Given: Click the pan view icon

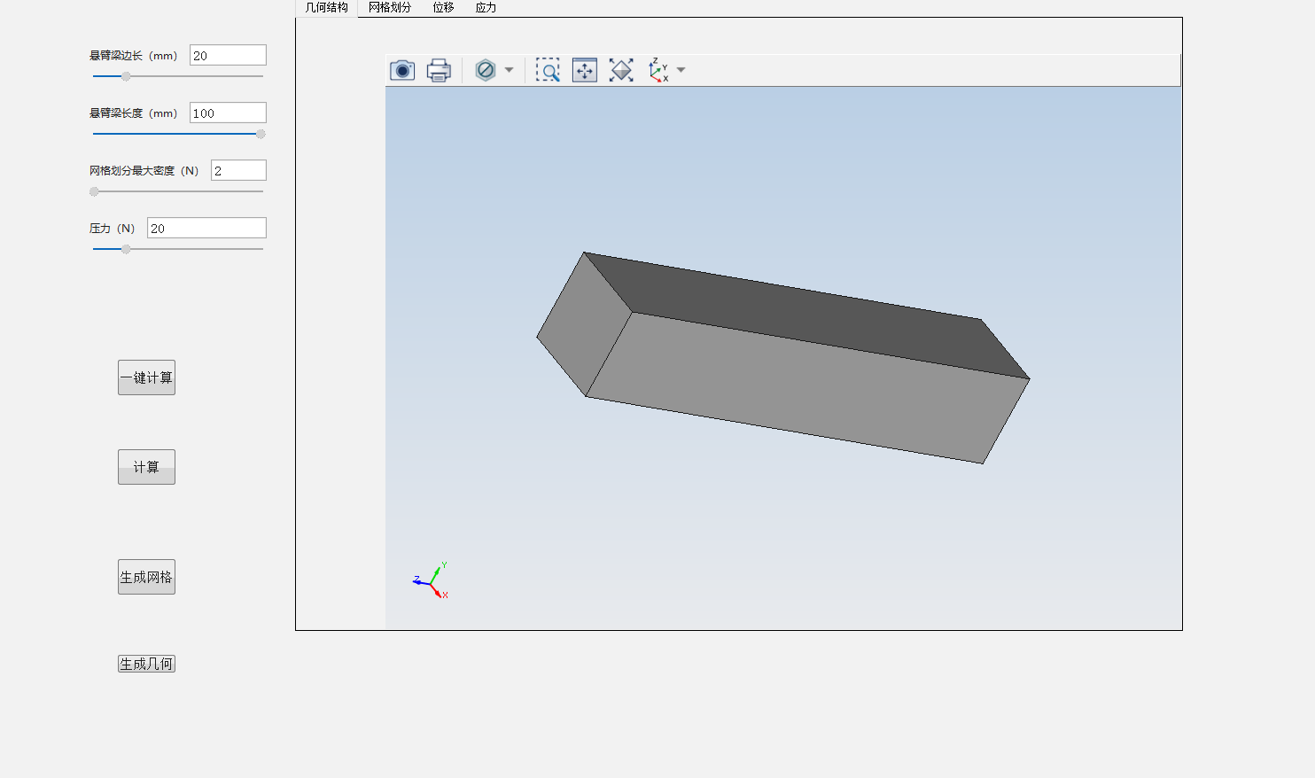Looking at the screenshot, I should coord(585,70).
